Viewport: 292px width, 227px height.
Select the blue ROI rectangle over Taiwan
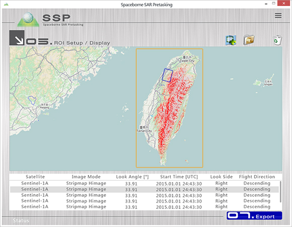click(x=167, y=75)
